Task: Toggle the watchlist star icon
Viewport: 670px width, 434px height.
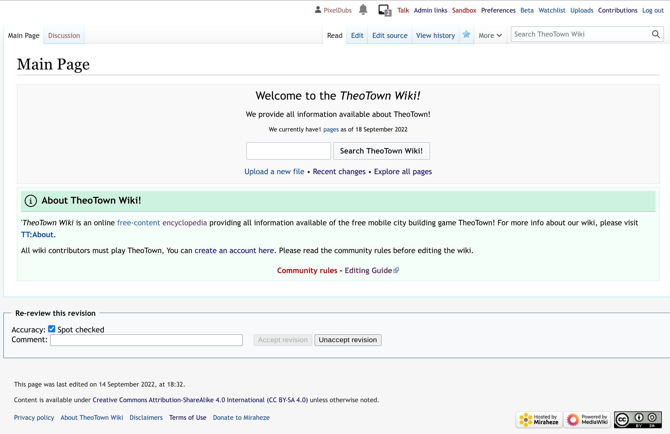Action: 466,34
